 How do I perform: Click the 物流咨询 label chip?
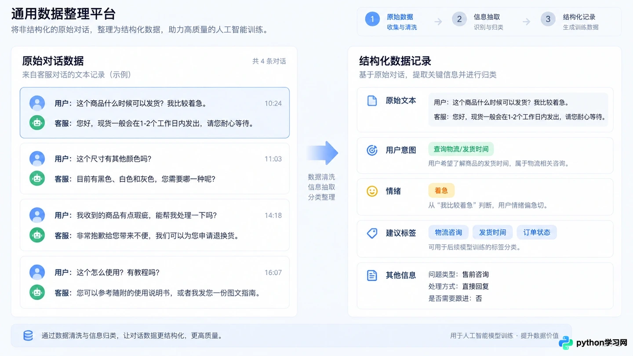tap(448, 232)
